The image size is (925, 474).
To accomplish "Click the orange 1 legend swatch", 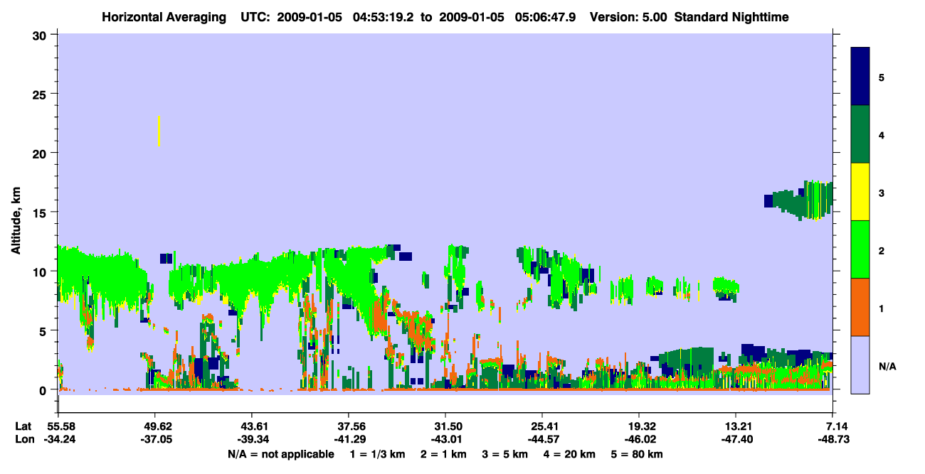I will point(860,307).
